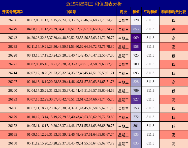Click winning numbers starting 01,02,03,05
The width and height of the screenshot is (188, 148).
[x=71, y=64]
